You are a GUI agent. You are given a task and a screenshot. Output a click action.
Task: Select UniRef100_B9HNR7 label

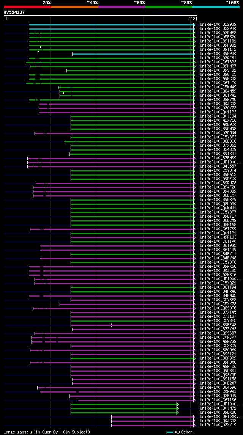click(x=218, y=66)
